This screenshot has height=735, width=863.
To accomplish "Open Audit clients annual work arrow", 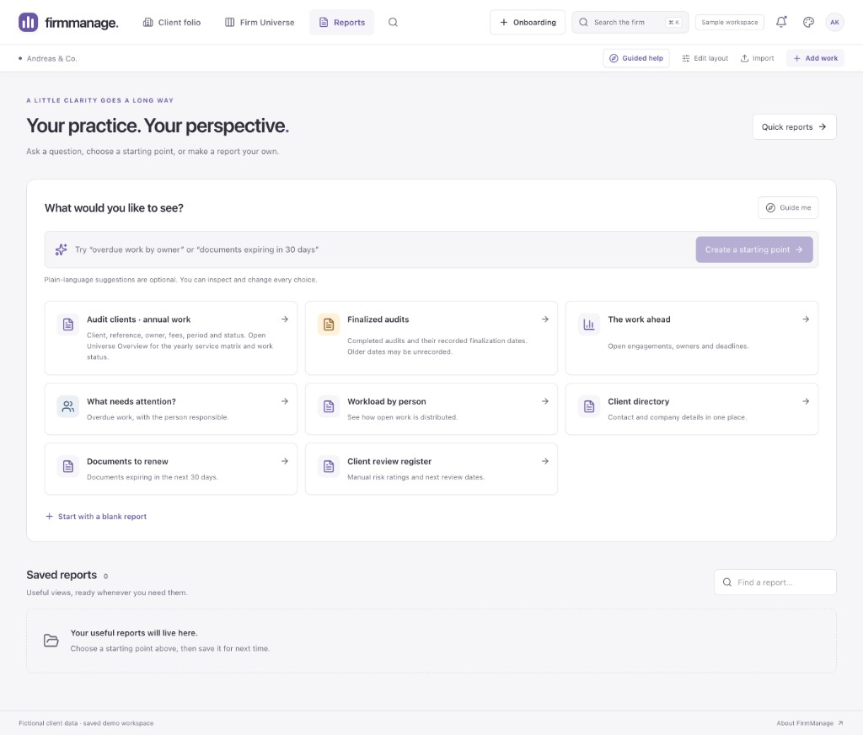I will pyautogui.click(x=285, y=319).
